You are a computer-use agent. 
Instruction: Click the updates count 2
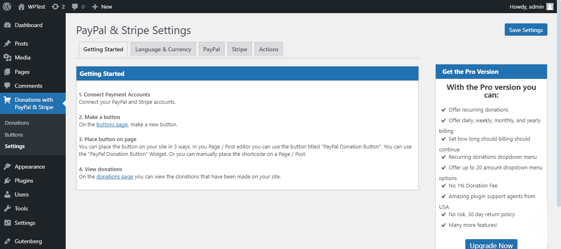pyautogui.click(x=63, y=7)
